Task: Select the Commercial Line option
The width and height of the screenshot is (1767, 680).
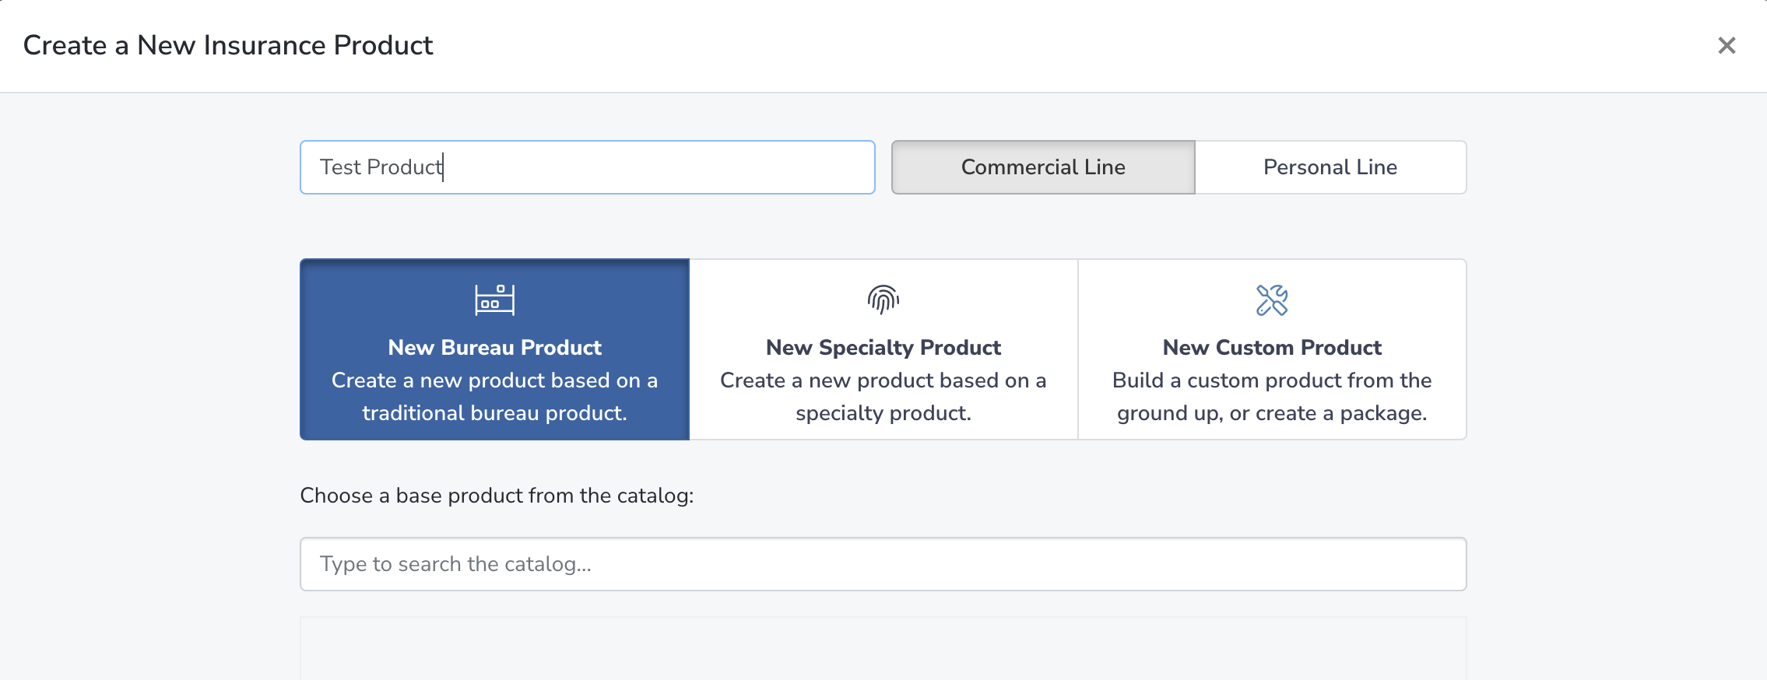Action: (x=1043, y=167)
